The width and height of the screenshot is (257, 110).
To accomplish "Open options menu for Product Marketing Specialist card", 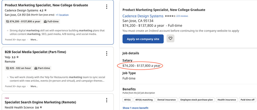I will click(x=107, y=7).
